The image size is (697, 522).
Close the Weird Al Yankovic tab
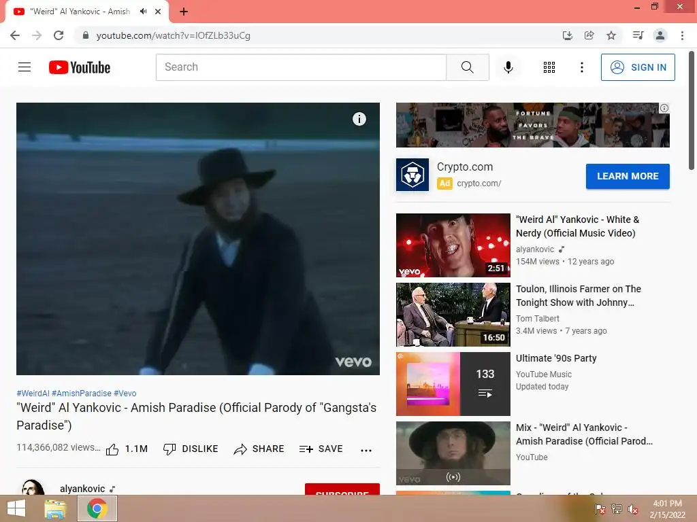pos(158,12)
